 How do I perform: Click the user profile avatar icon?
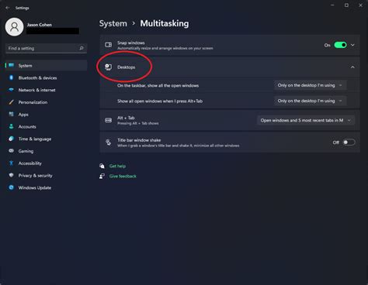pyautogui.click(x=14, y=27)
